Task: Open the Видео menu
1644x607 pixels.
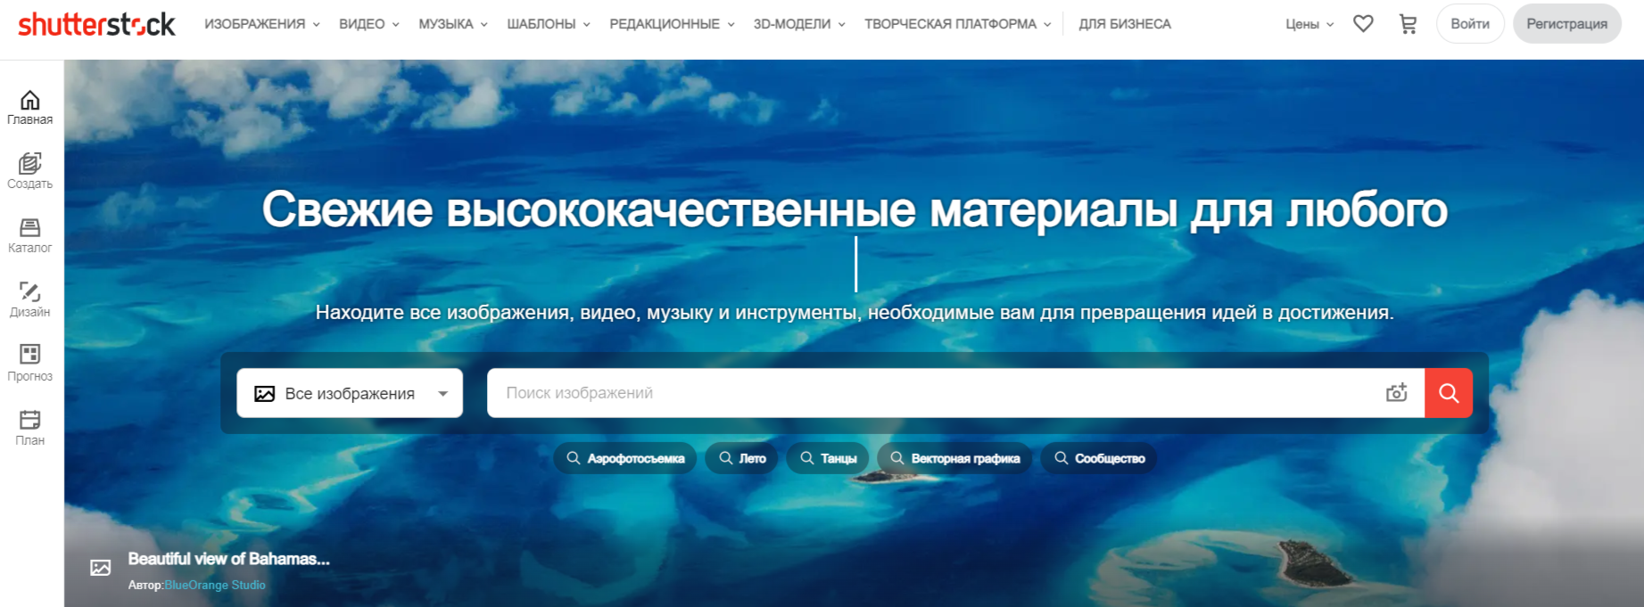Action: coord(368,24)
